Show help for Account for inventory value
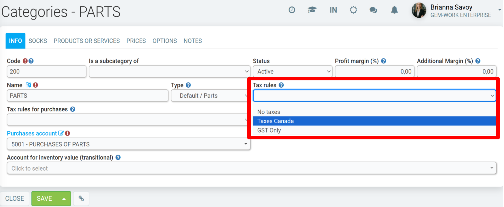504x207 pixels. (x=118, y=157)
